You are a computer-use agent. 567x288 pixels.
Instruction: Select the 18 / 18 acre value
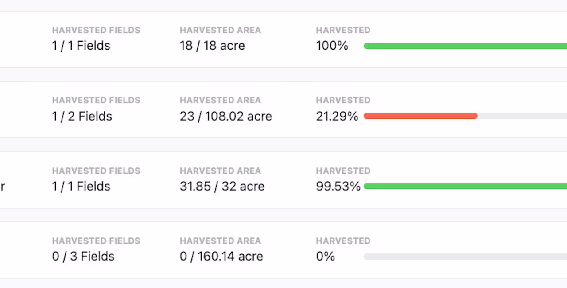[x=212, y=46]
